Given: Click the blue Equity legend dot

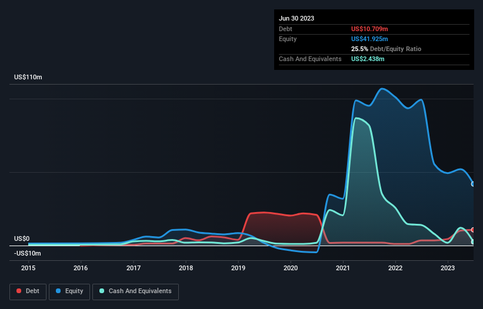Looking at the screenshot, I should (58, 291).
